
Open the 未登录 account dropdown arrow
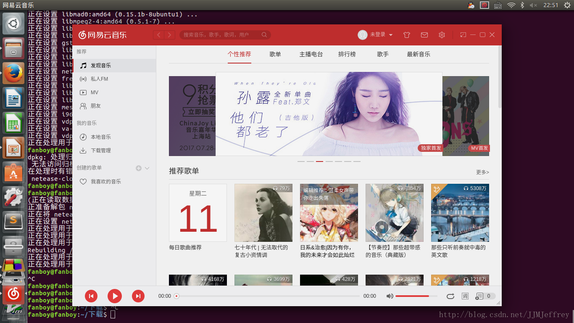point(391,35)
